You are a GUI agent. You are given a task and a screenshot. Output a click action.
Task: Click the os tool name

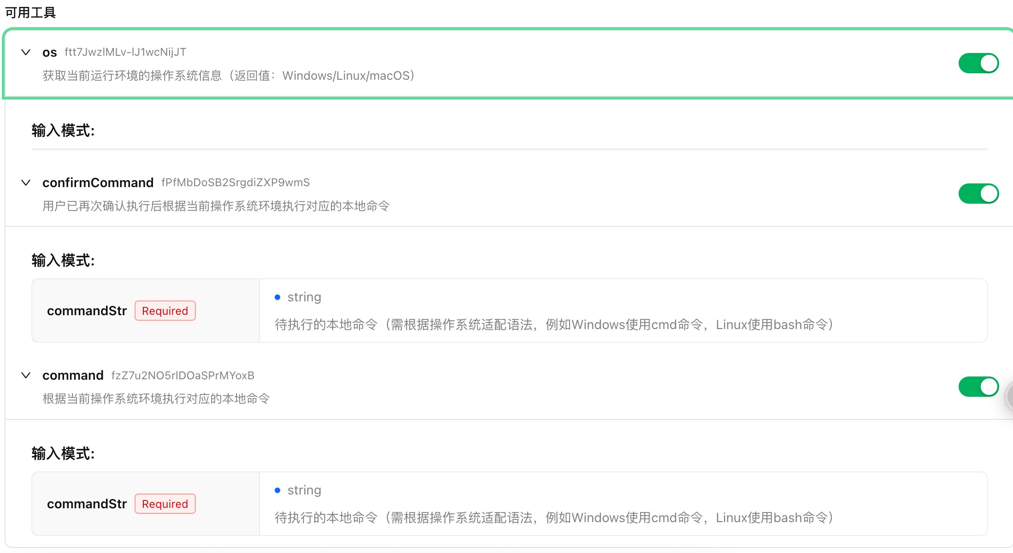coord(49,53)
